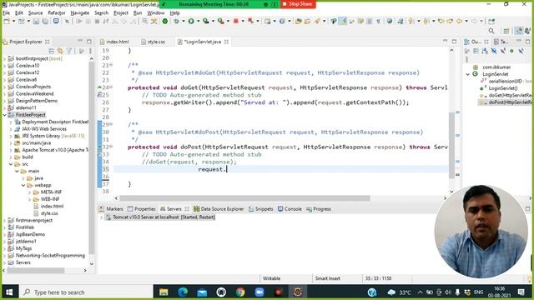The height and width of the screenshot is (300, 534).
Task: Select the Networking-SocketProgramming project
Action: [x=47, y=256]
